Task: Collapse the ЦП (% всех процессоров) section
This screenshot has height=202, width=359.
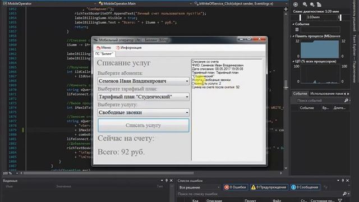Action: point(293,61)
